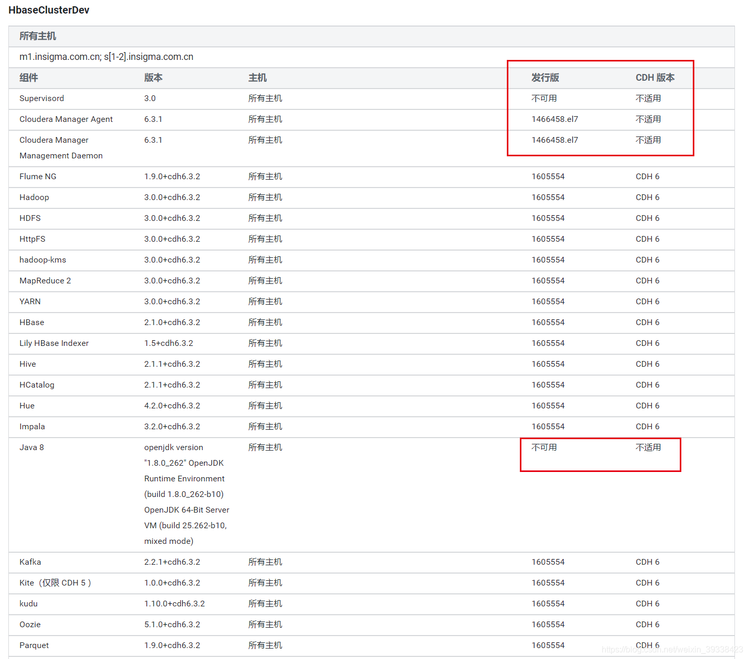The height and width of the screenshot is (659, 748).
Task: Click 不适用 CDH value for Supervisord
Action: [648, 98]
